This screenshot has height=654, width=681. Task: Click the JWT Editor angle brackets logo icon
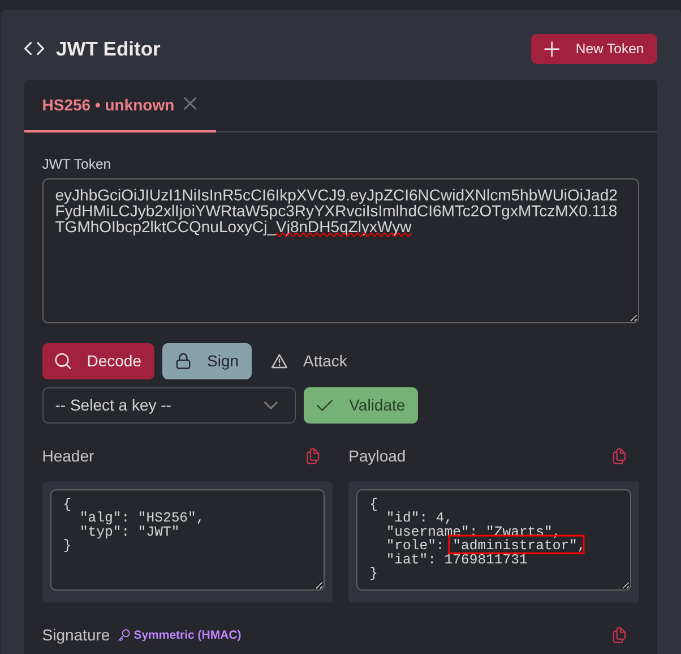(x=34, y=48)
